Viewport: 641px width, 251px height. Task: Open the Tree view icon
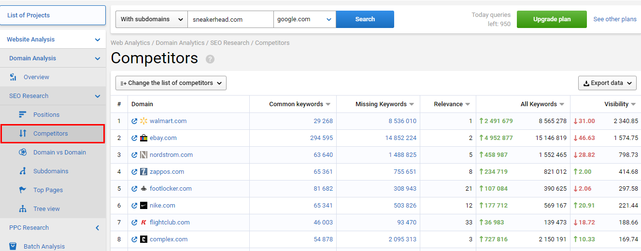[23, 209]
